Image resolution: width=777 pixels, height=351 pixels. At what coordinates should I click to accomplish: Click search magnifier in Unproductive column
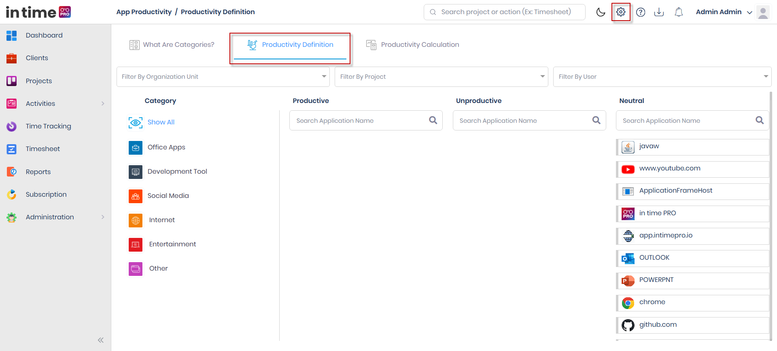596,120
